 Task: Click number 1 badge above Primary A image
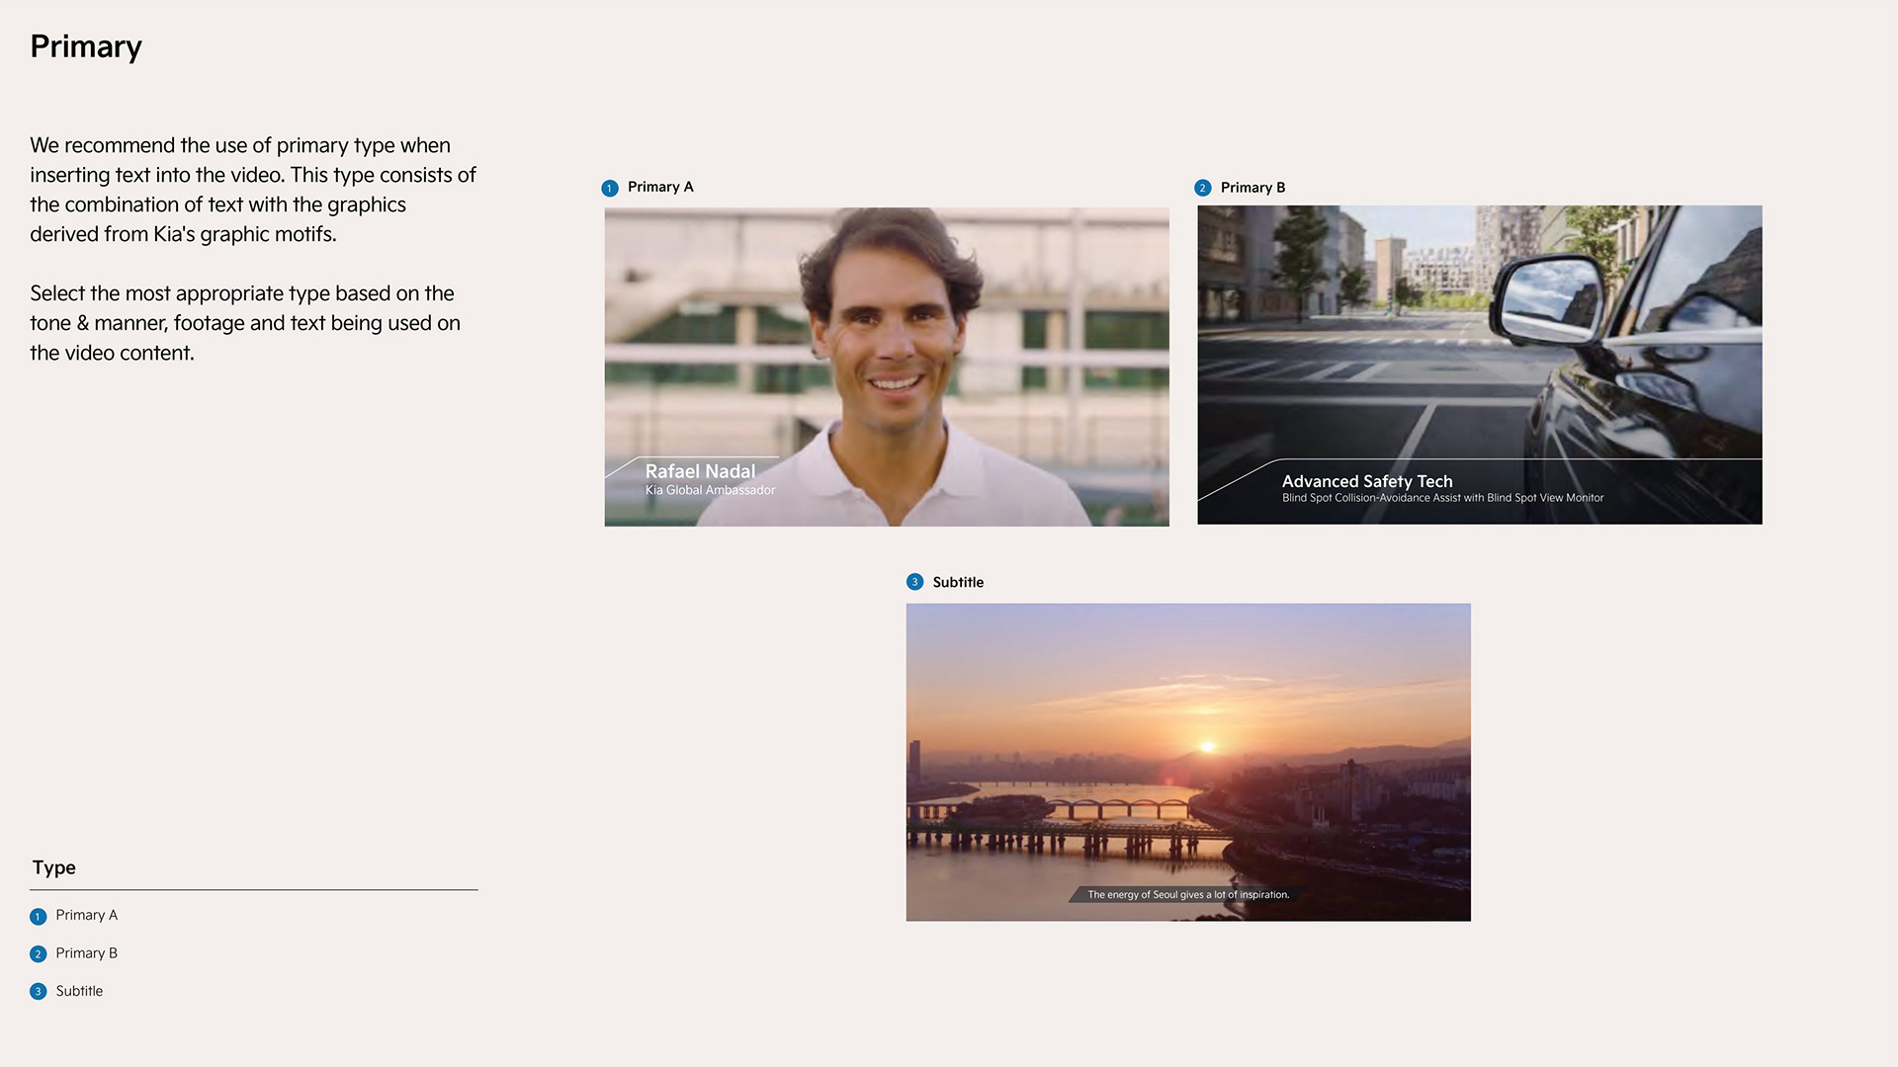610,188
